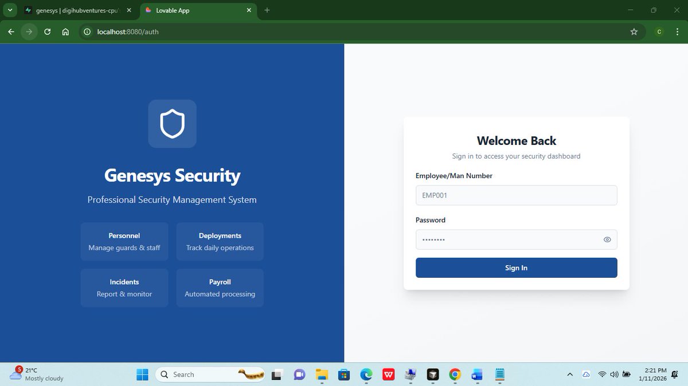Open File Explorer from the taskbar
Viewport: 688px width, 386px height.
coord(322,375)
